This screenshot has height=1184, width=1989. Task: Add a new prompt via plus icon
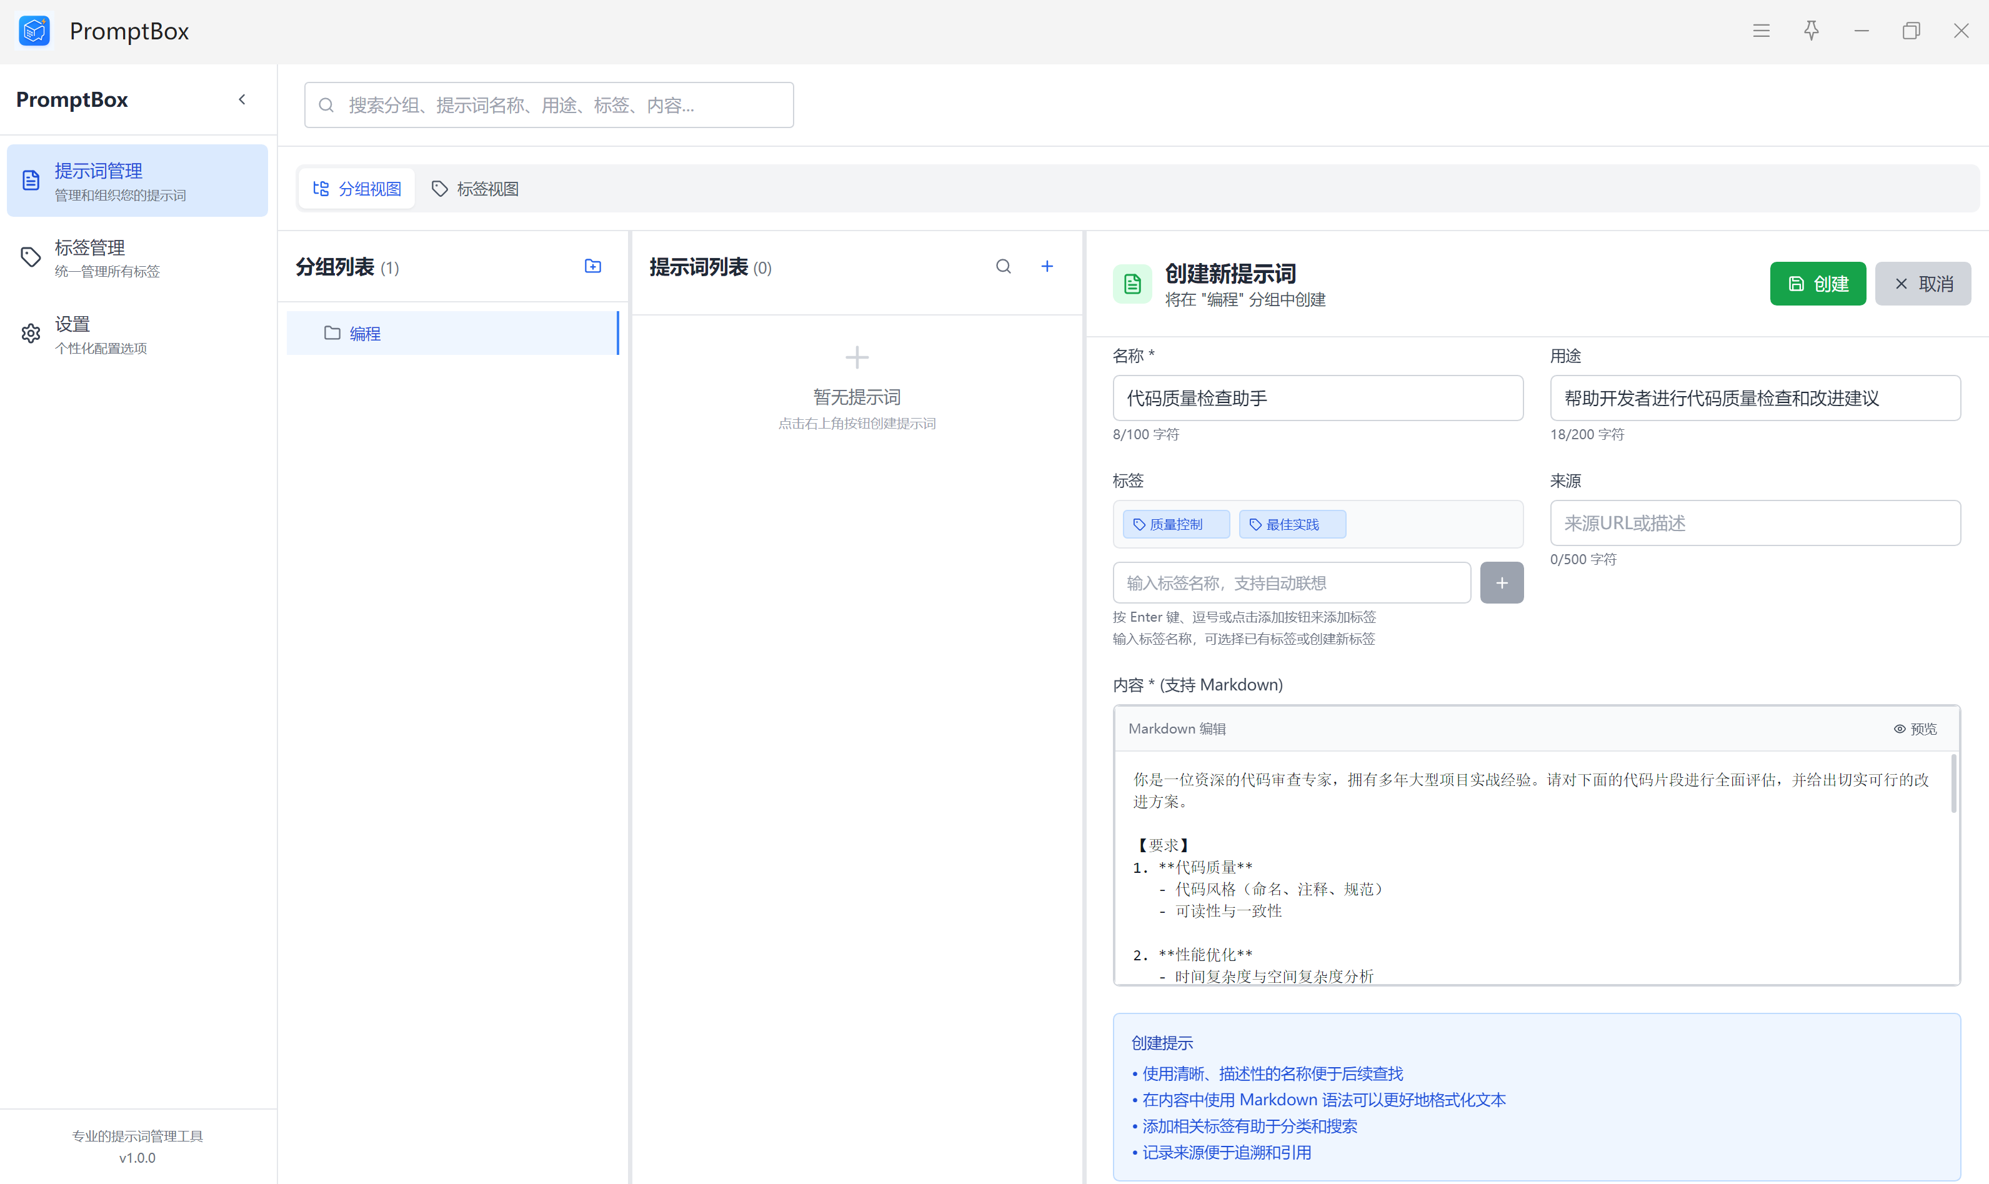click(1047, 267)
